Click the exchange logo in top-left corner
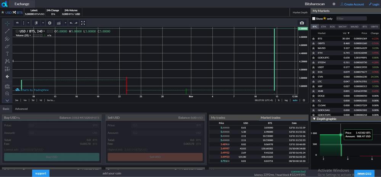381x177 pixels. (x=4, y=4)
